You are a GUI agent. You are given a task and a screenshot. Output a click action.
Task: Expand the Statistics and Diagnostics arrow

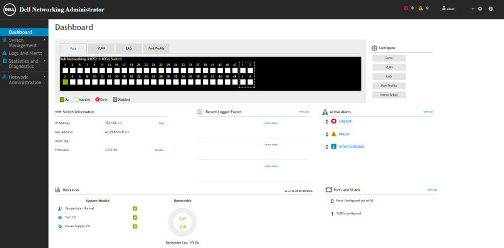click(45, 60)
